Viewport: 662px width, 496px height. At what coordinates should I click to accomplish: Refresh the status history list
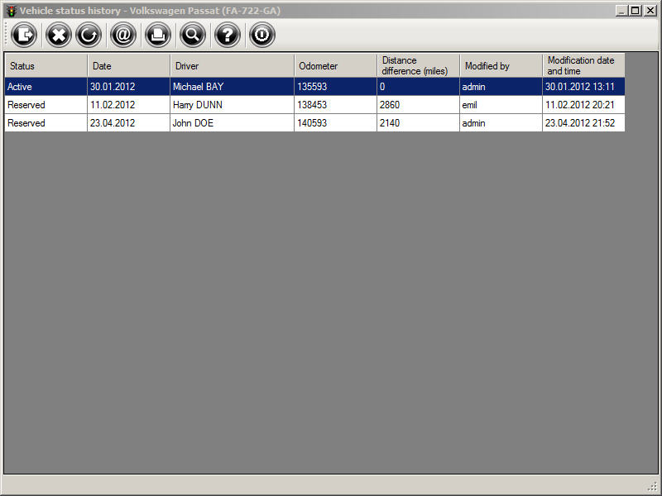pos(89,35)
